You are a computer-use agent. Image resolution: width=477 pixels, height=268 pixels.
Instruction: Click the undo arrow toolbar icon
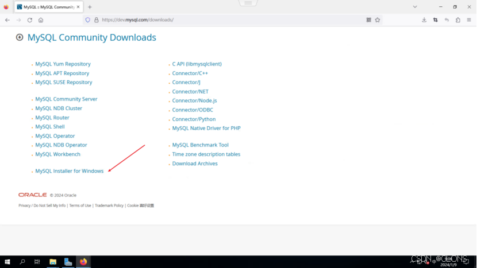tap(447, 20)
